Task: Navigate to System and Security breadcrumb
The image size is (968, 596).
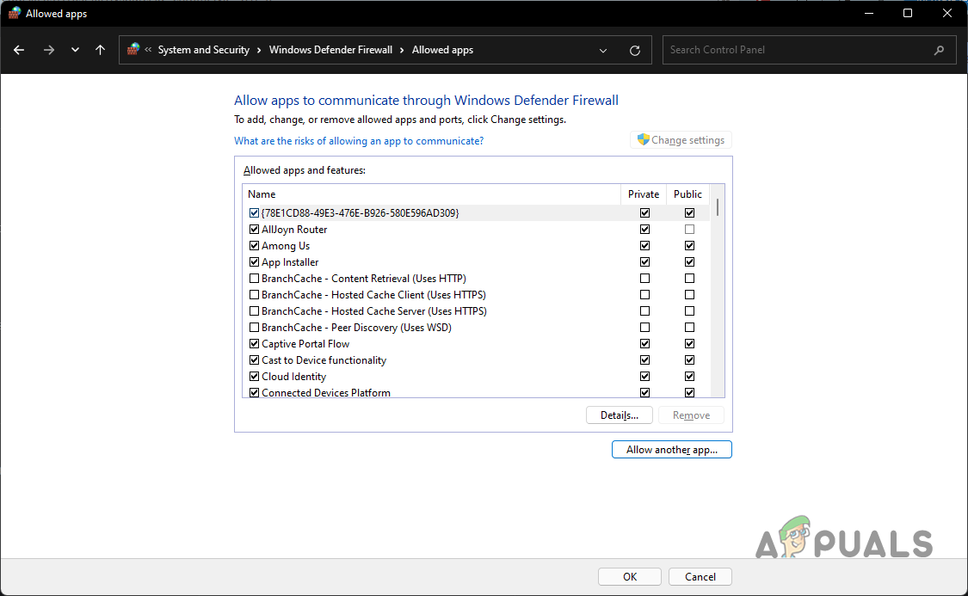Action: pyautogui.click(x=203, y=50)
